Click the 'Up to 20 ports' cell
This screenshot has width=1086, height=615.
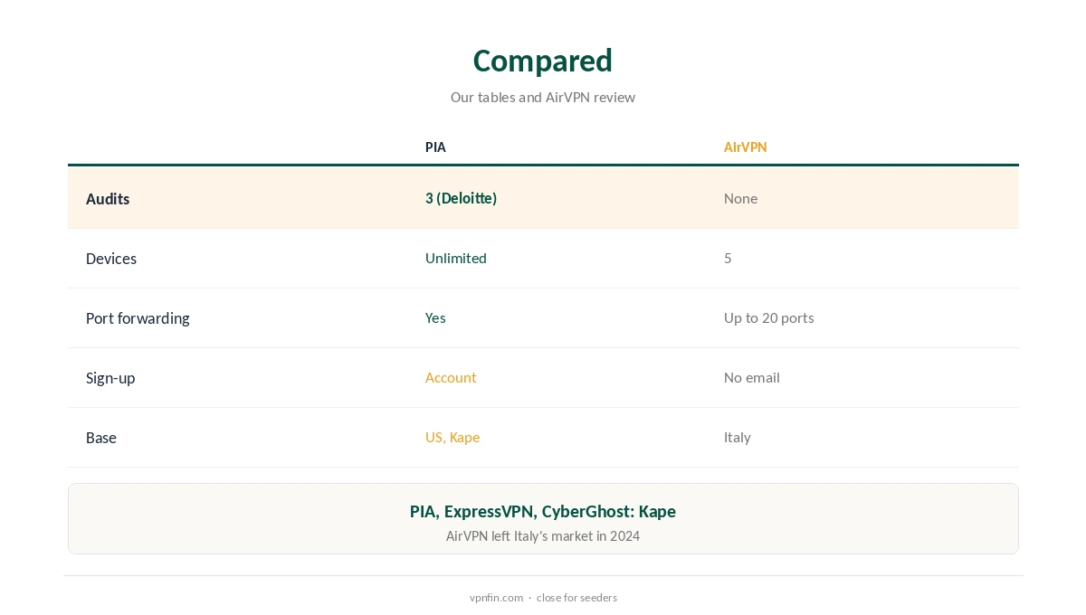pyautogui.click(x=768, y=317)
